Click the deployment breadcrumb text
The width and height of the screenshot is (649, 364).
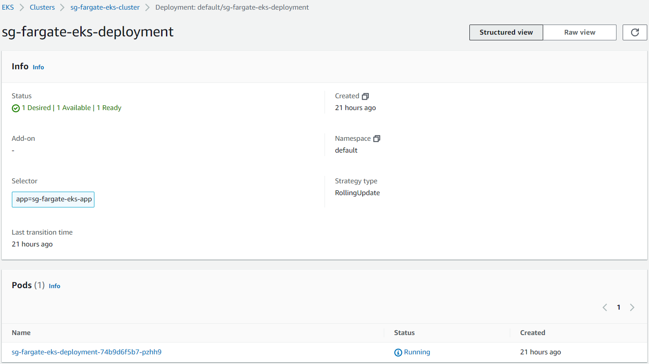click(232, 7)
